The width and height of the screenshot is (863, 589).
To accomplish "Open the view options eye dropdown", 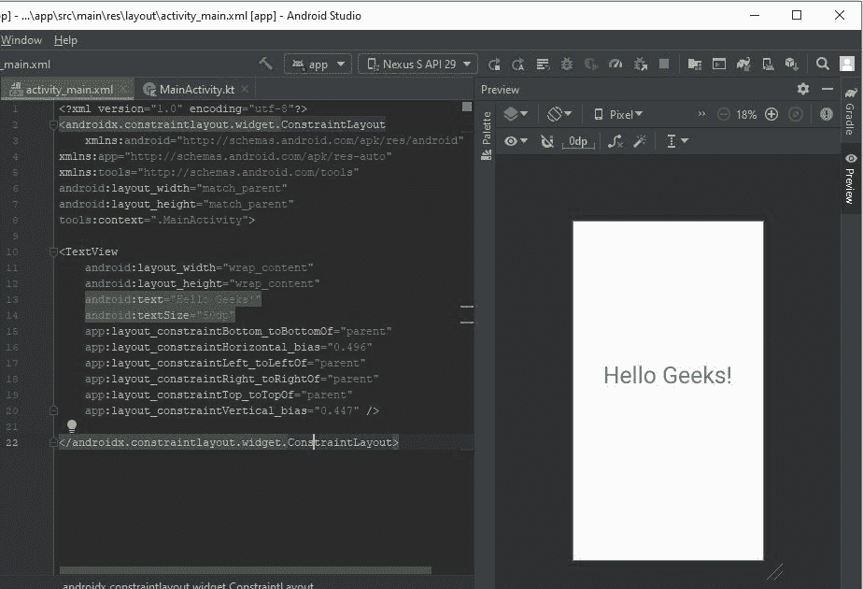I will 516,141.
